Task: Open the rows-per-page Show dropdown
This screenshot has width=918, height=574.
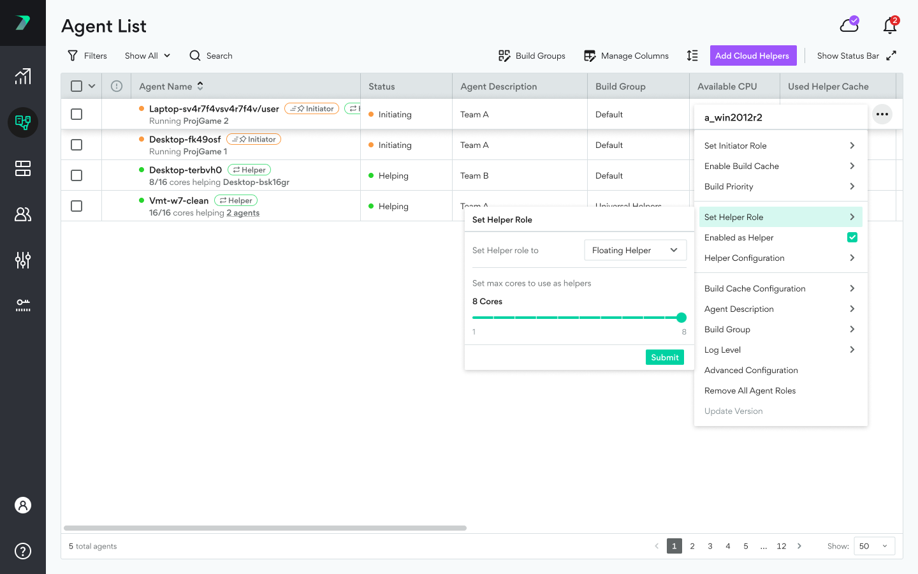Action: (873, 546)
